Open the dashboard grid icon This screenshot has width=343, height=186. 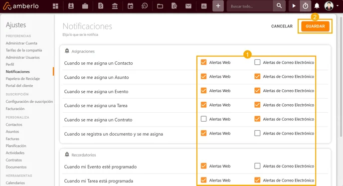pos(55,6)
